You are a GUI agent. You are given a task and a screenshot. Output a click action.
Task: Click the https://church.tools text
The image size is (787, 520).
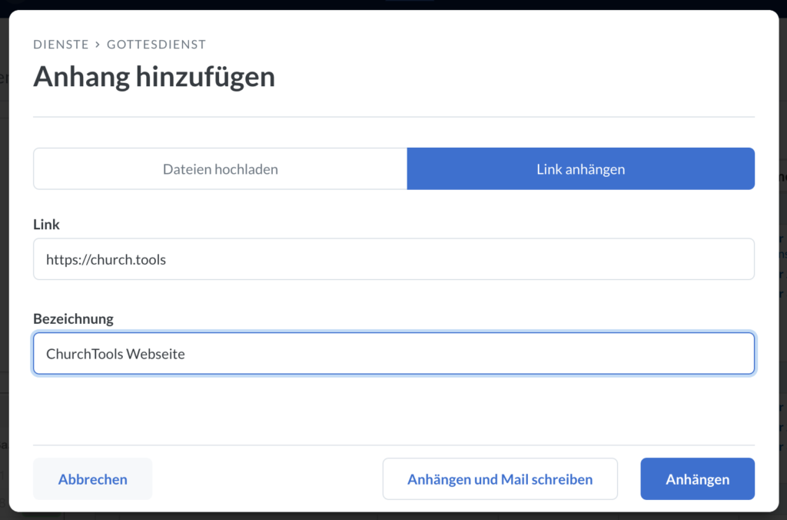pyautogui.click(x=106, y=260)
